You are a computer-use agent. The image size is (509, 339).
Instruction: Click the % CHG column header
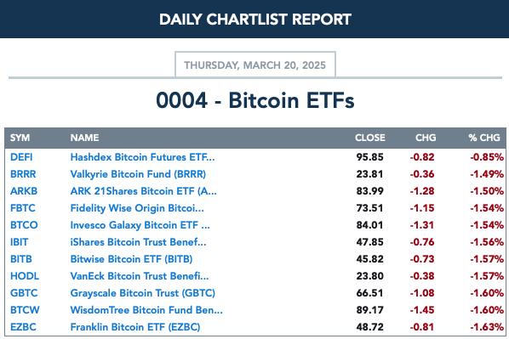point(484,138)
